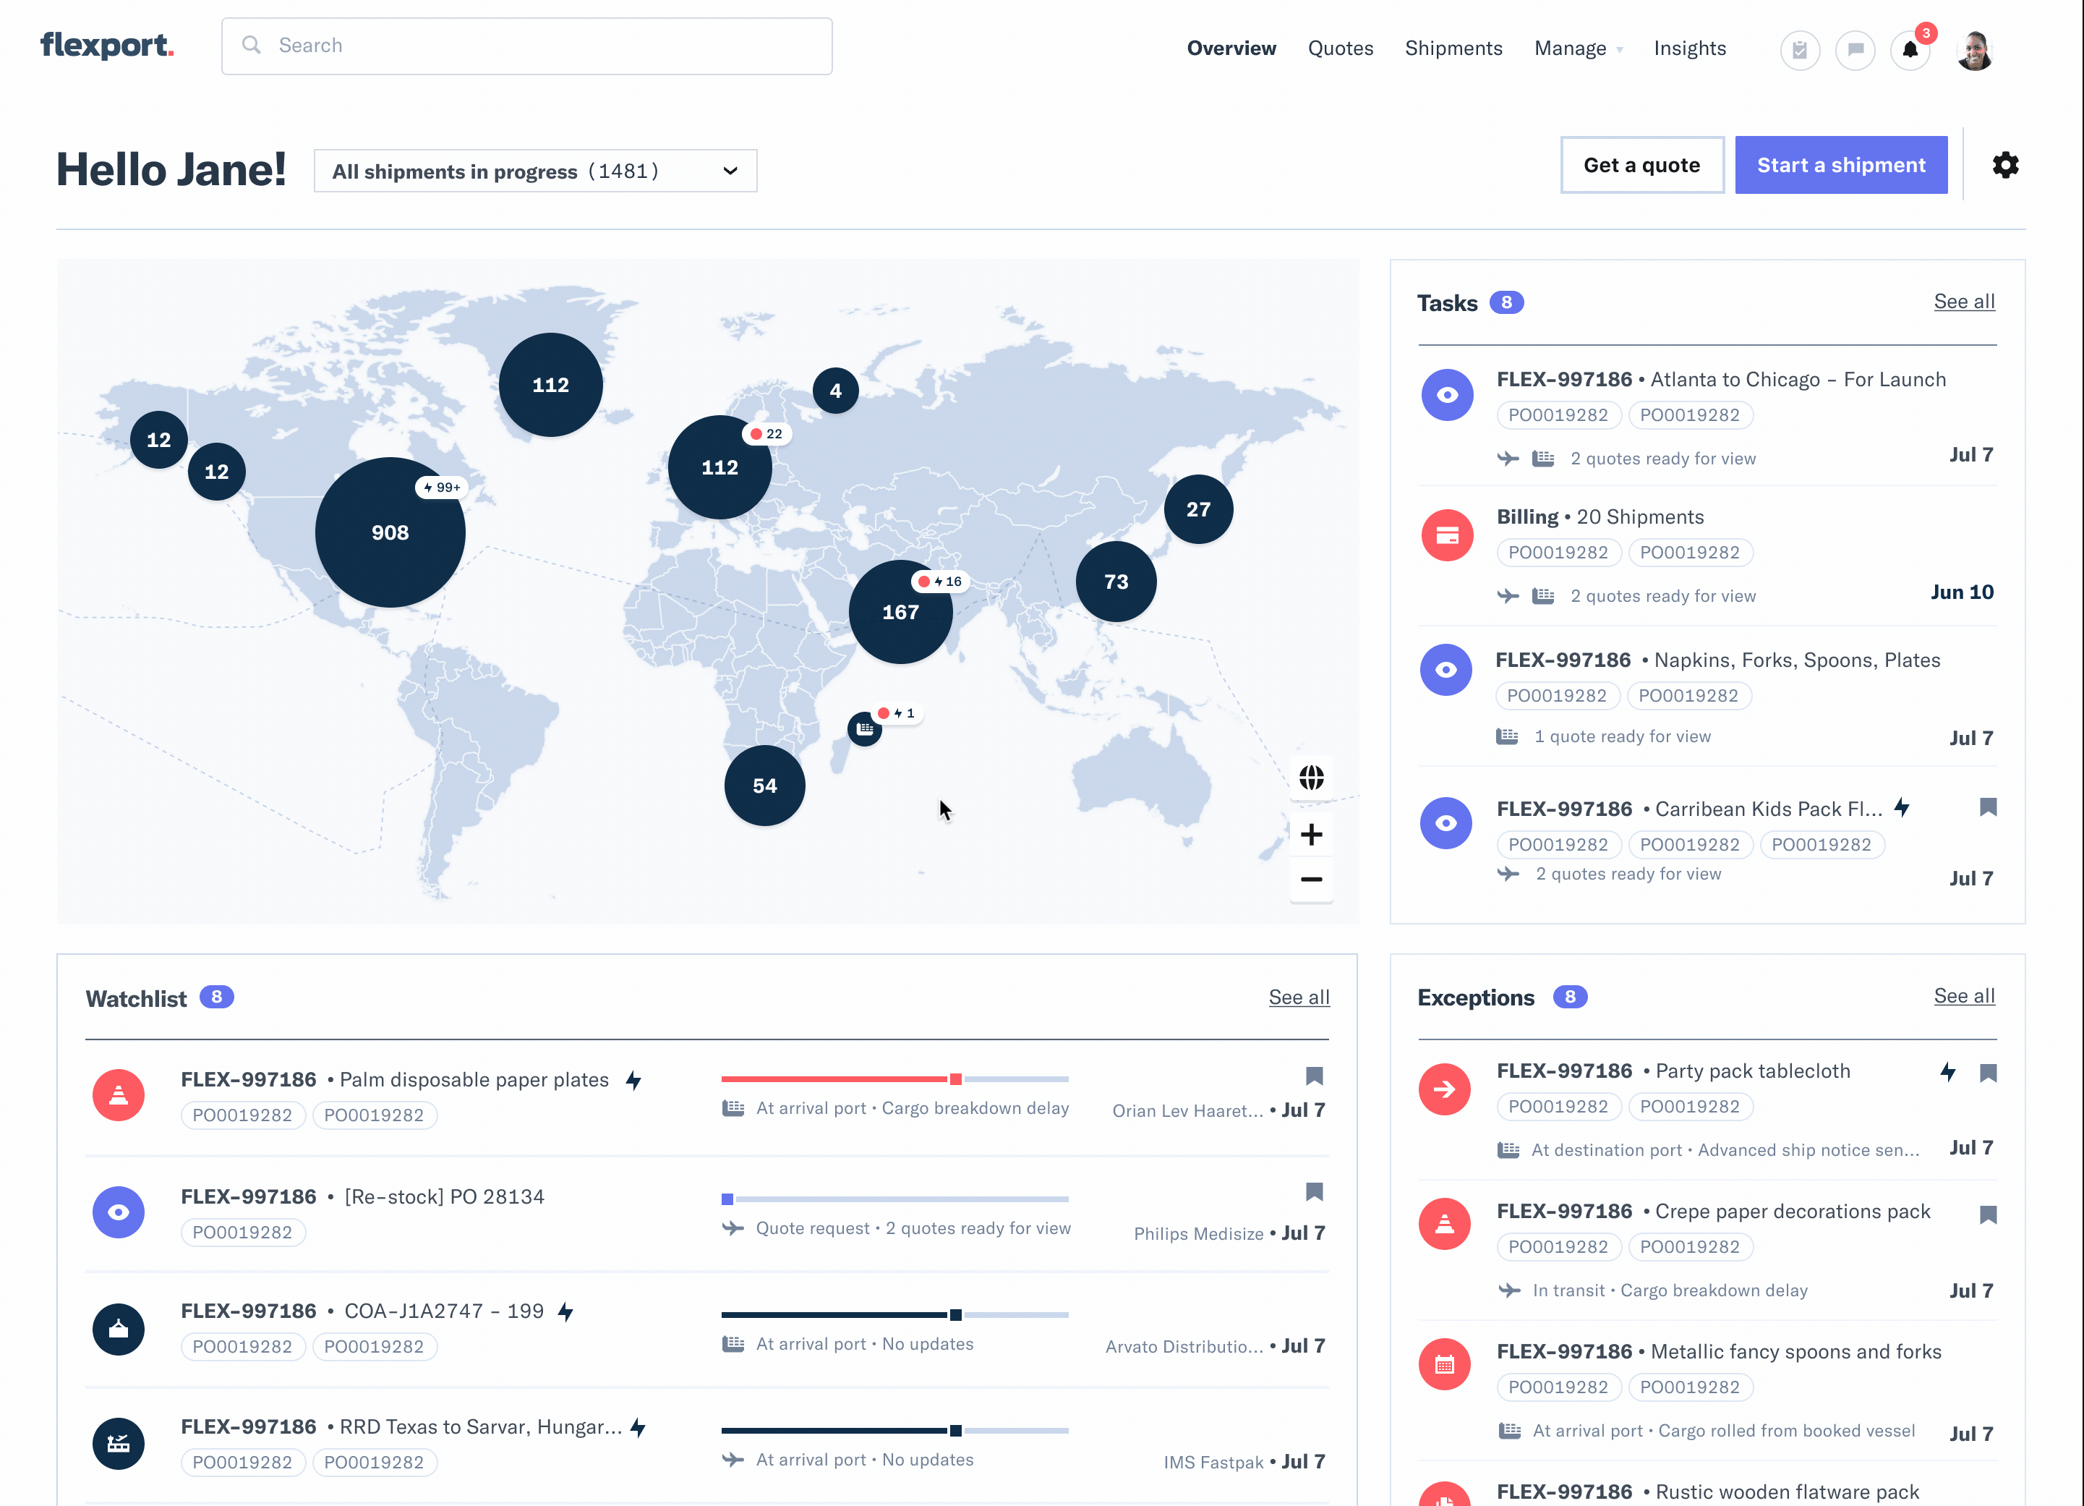Viewport: 2084px width, 1506px height.
Task: Go to the Shipments tab
Action: (x=1453, y=48)
